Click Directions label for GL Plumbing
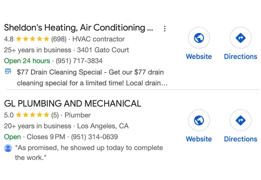This screenshot has width=261, height=180. click(240, 139)
